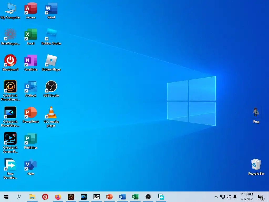Viewport: 269px width, 202px height.
Task: Select the Excel desktop shortcut
Action: click(x=31, y=37)
